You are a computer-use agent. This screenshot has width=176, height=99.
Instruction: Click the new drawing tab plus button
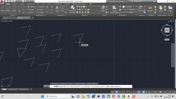point(32,18)
